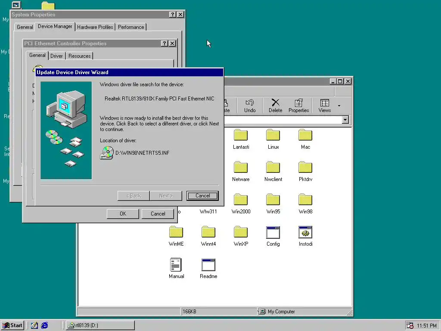Switch to the Resources tab
Viewport: 441px width, 331px height.
(80, 56)
